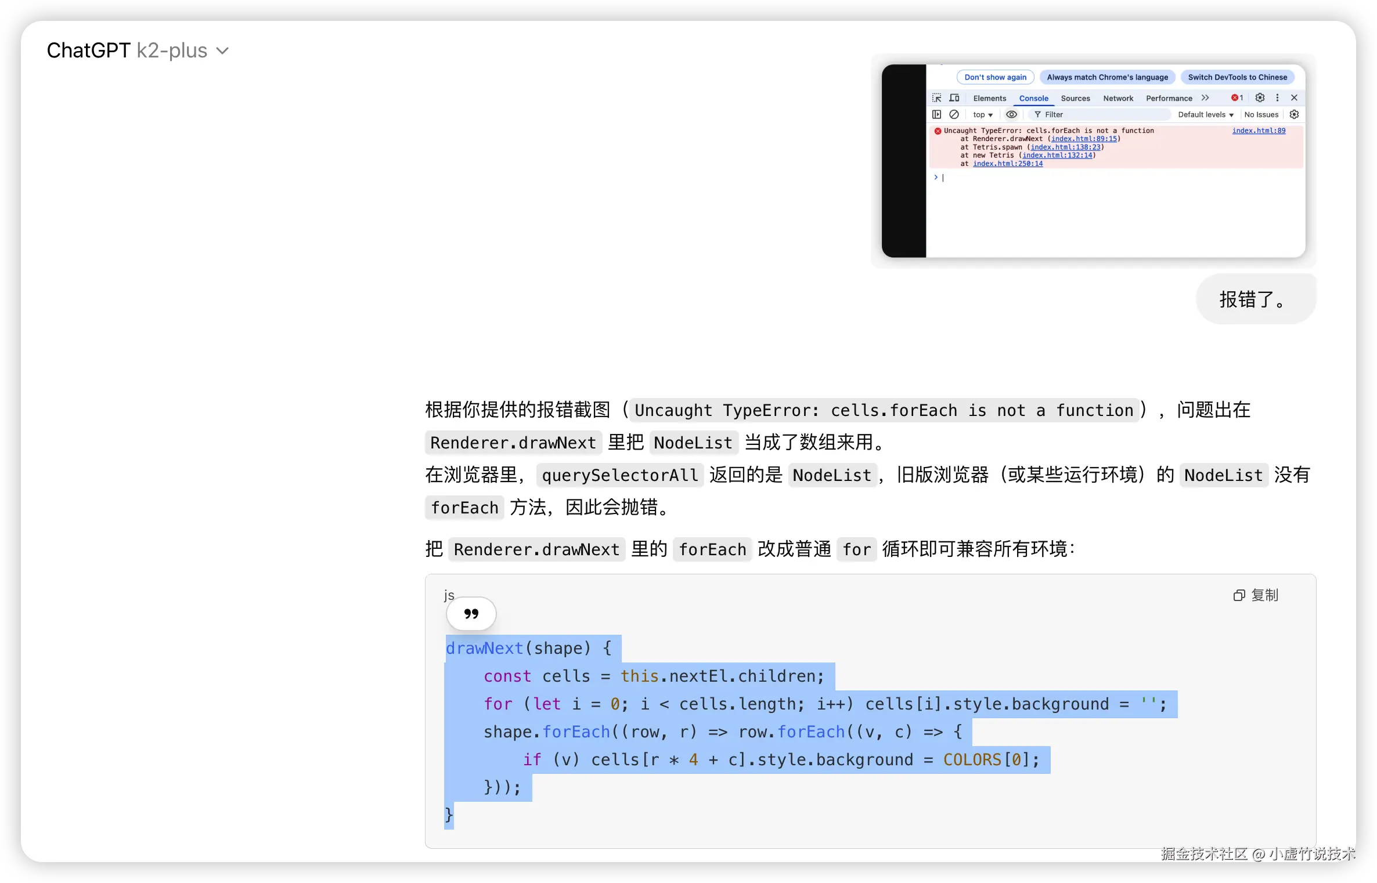Viewport: 1377px width, 883px height.
Task: Switch to the Elements tab
Action: (989, 99)
